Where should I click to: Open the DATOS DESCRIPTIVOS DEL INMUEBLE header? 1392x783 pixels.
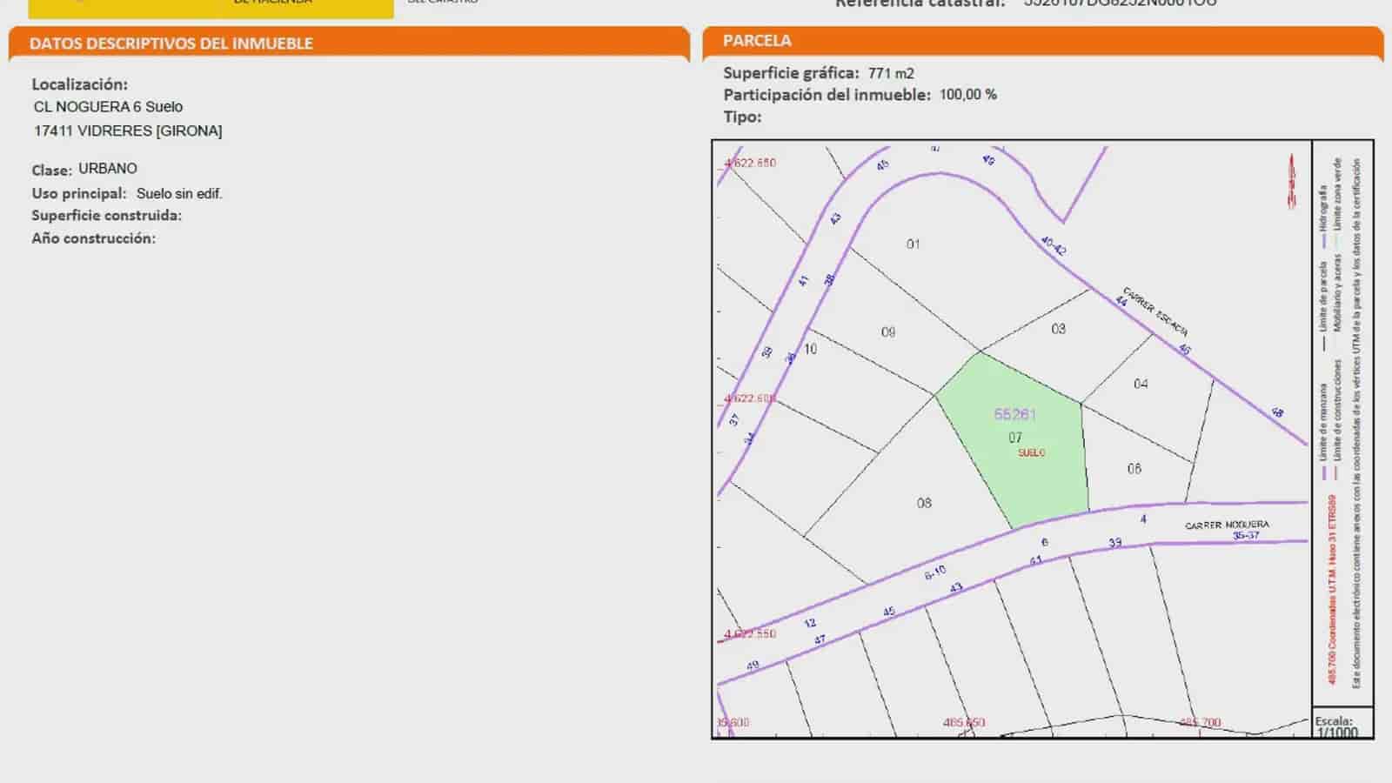[x=171, y=42]
